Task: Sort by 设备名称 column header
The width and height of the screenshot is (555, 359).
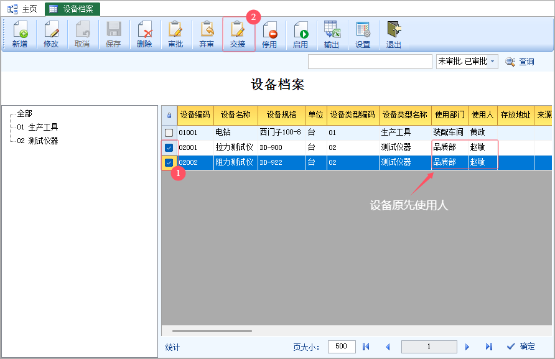Action: click(236, 115)
